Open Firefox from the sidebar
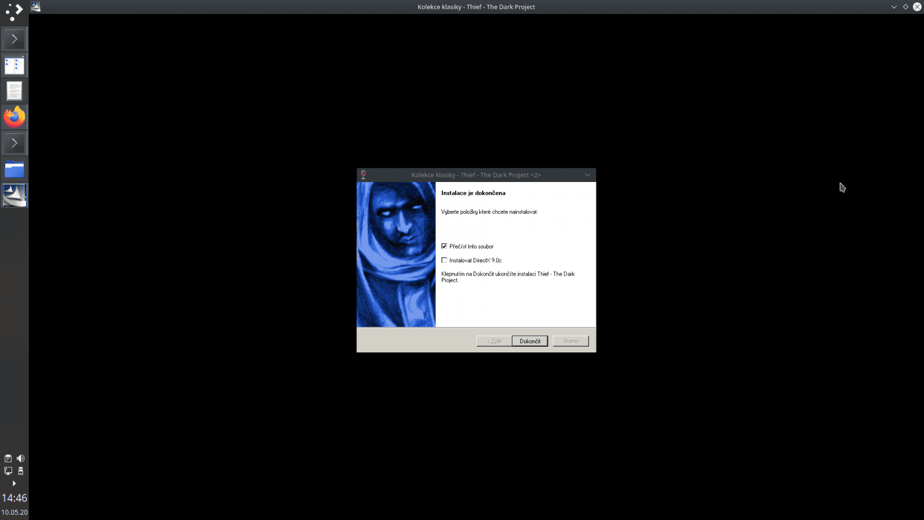Viewport: 924px width, 520px height. (x=14, y=116)
